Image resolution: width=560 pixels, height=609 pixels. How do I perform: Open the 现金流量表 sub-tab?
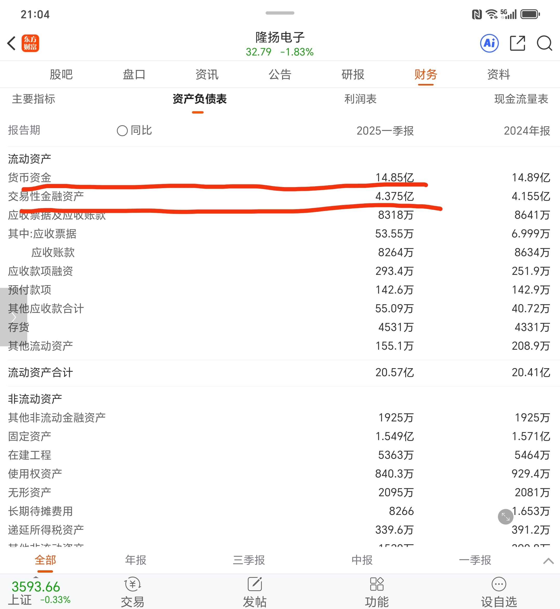pos(521,99)
